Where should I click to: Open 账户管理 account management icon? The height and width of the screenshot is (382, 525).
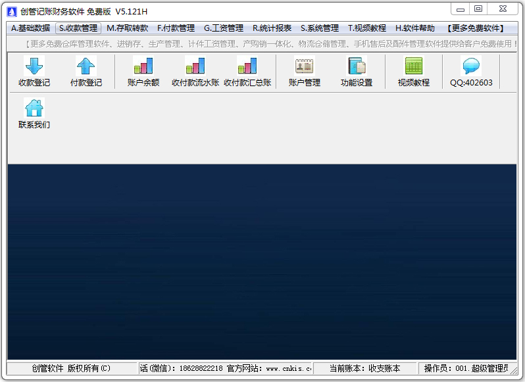pos(305,66)
